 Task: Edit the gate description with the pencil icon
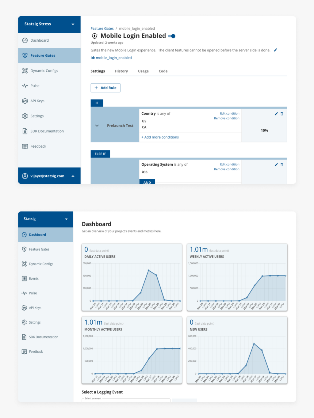point(275,50)
